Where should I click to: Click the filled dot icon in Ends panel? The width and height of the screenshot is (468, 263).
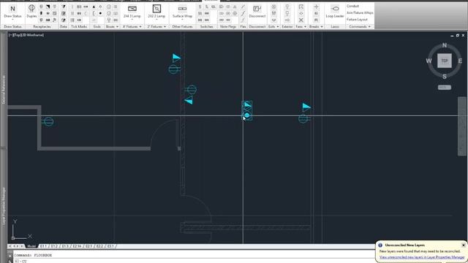[x=100, y=13]
